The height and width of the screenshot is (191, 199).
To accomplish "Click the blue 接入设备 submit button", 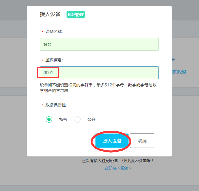I will click(x=112, y=141).
